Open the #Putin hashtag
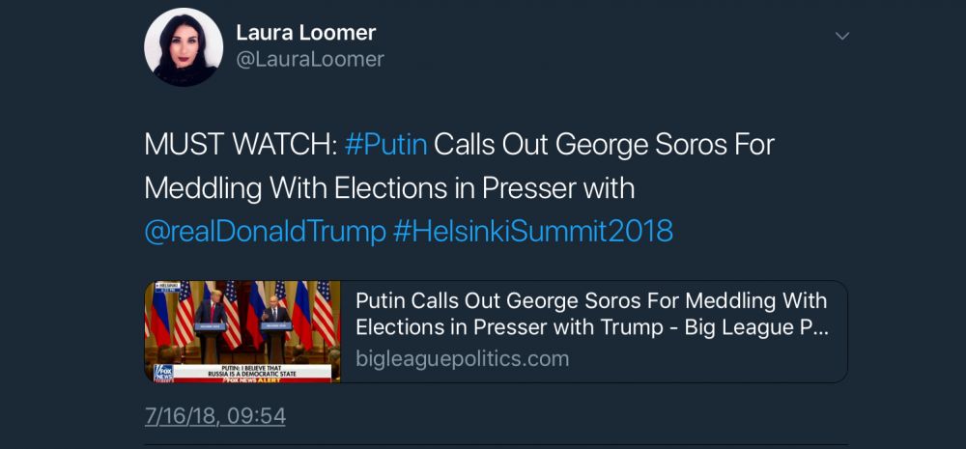 point(384,145)
